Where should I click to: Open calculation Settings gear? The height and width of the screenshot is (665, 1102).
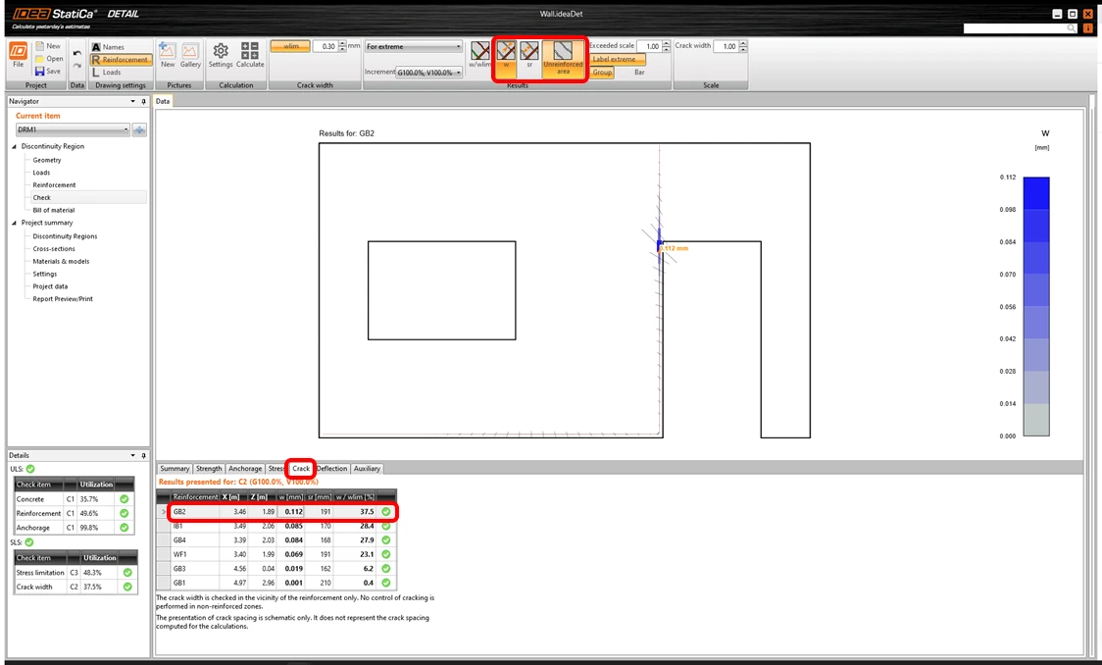coord(221,56)
